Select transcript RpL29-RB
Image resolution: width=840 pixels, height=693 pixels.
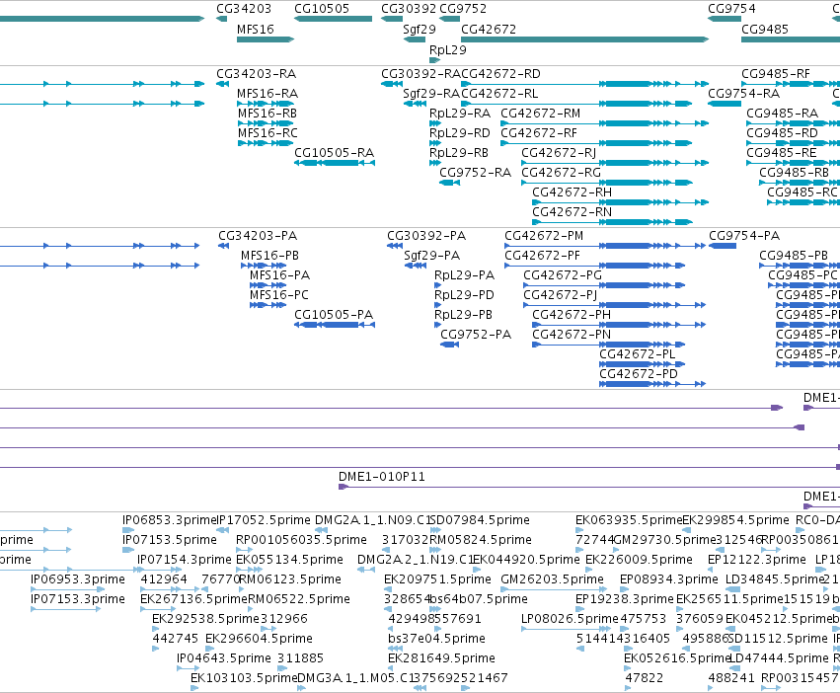pos(459,153)
